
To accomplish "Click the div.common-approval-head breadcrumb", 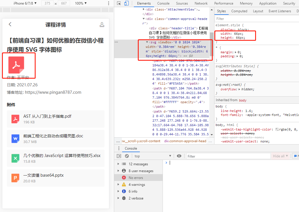I will (185, 141).
